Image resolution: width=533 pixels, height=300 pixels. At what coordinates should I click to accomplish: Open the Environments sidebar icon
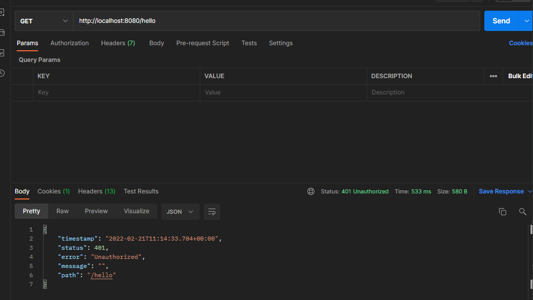(x=2, y=13)
